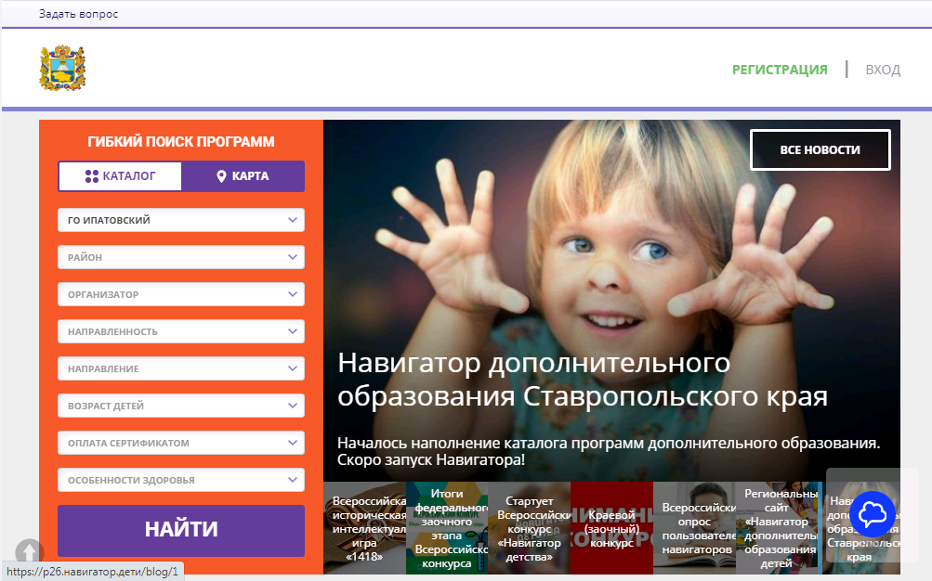Open the Оплата сертификатом dropdown
Image resolution: width=932 pixels, height=581 pixels.
tap(181, 443)
